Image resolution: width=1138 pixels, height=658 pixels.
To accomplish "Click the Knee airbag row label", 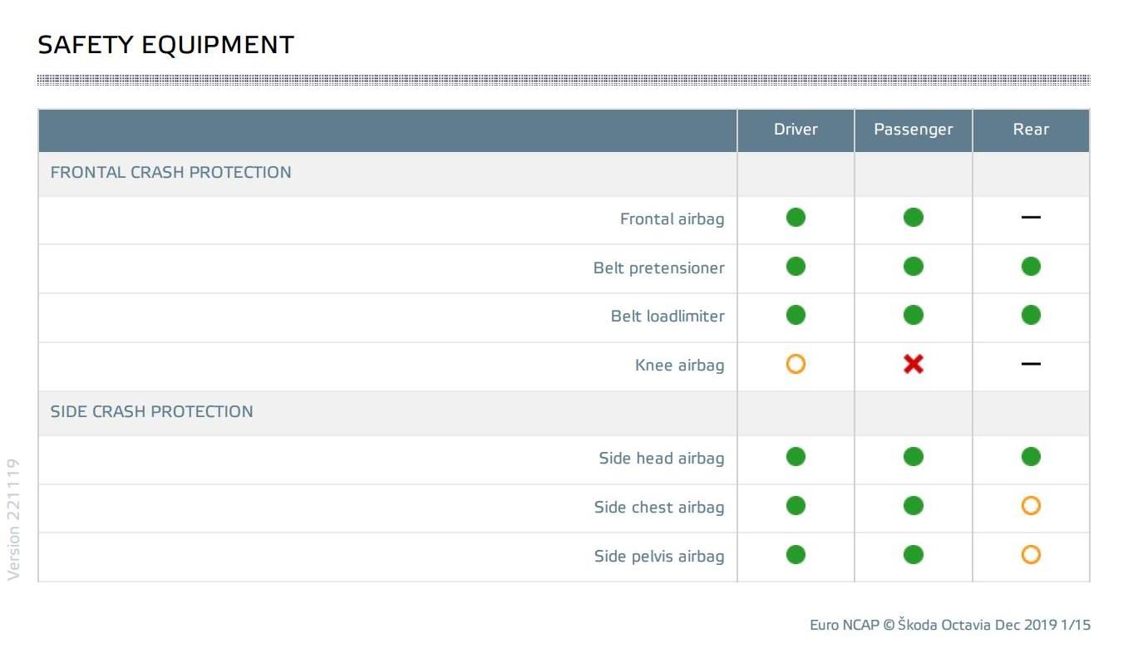I will 679,366.
